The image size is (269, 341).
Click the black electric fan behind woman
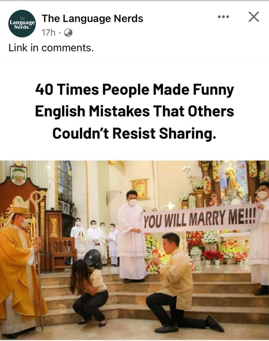(92, 259)
